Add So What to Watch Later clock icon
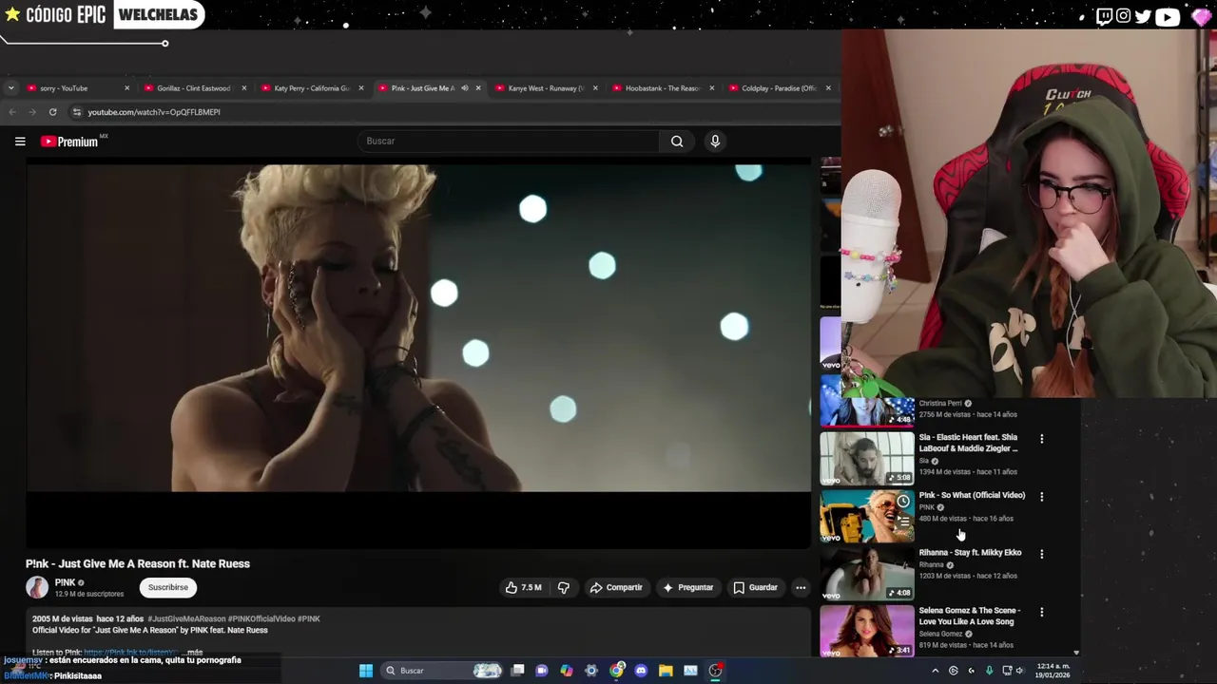 (x=903, y=502)
